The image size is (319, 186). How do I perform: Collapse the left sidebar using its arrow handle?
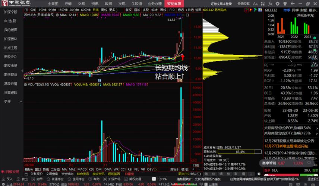pos(22,71)
